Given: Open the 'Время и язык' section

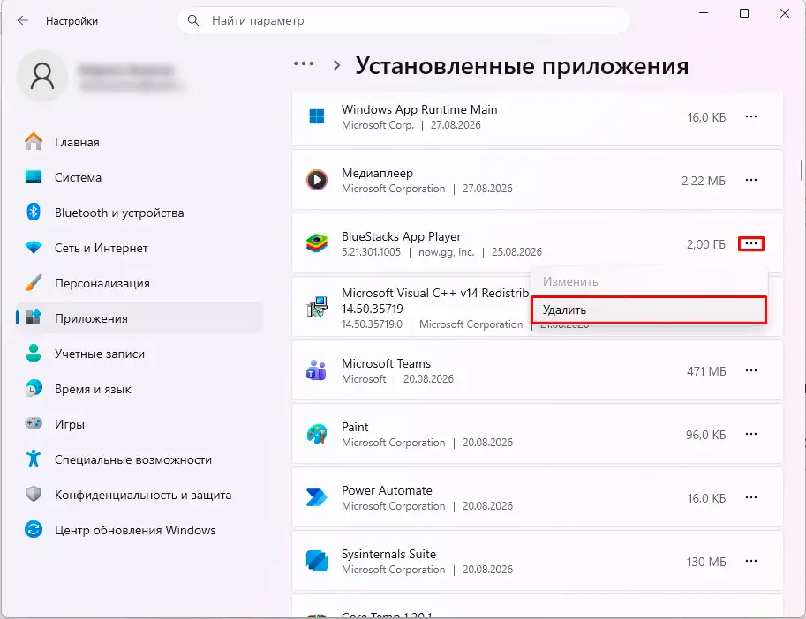Looking at the screenshot, I should 139,389.
